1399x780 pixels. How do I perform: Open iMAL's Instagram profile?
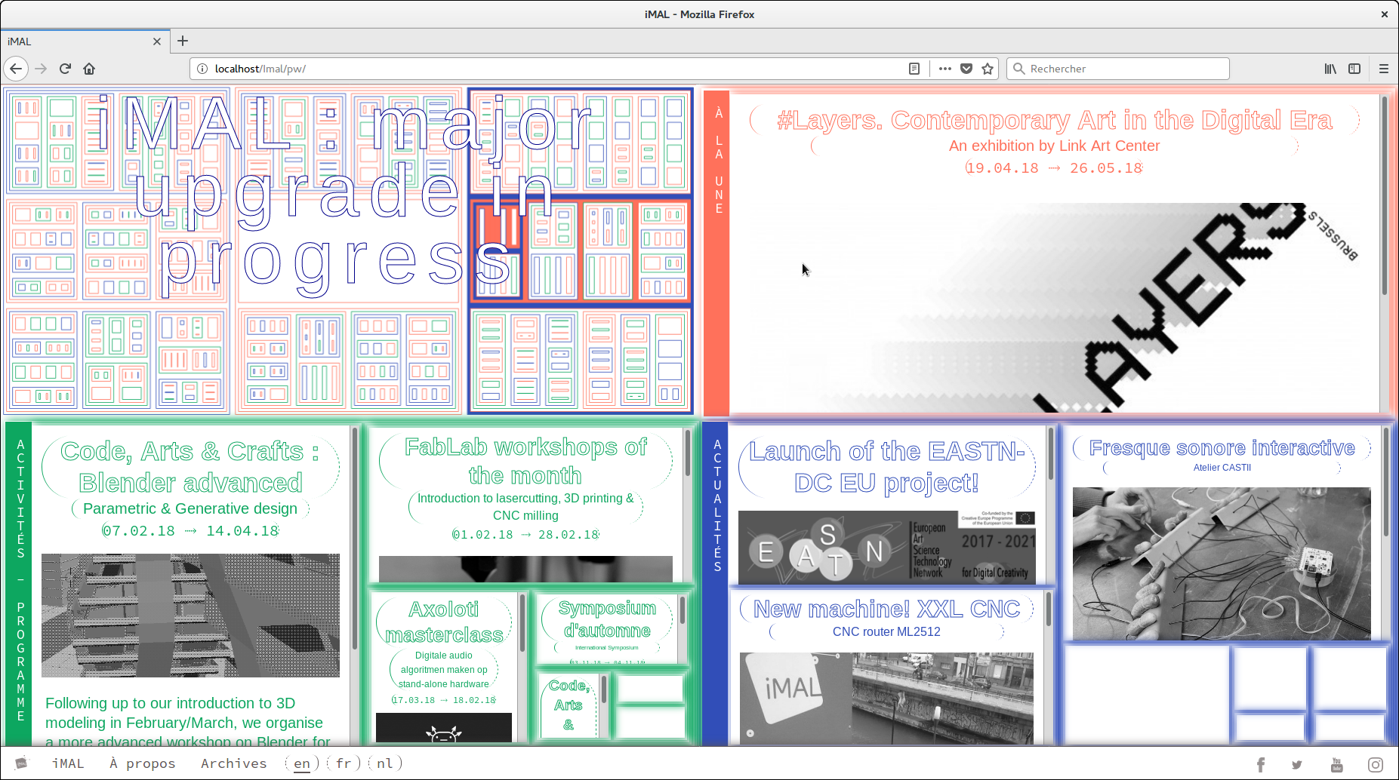[1376, 765]
